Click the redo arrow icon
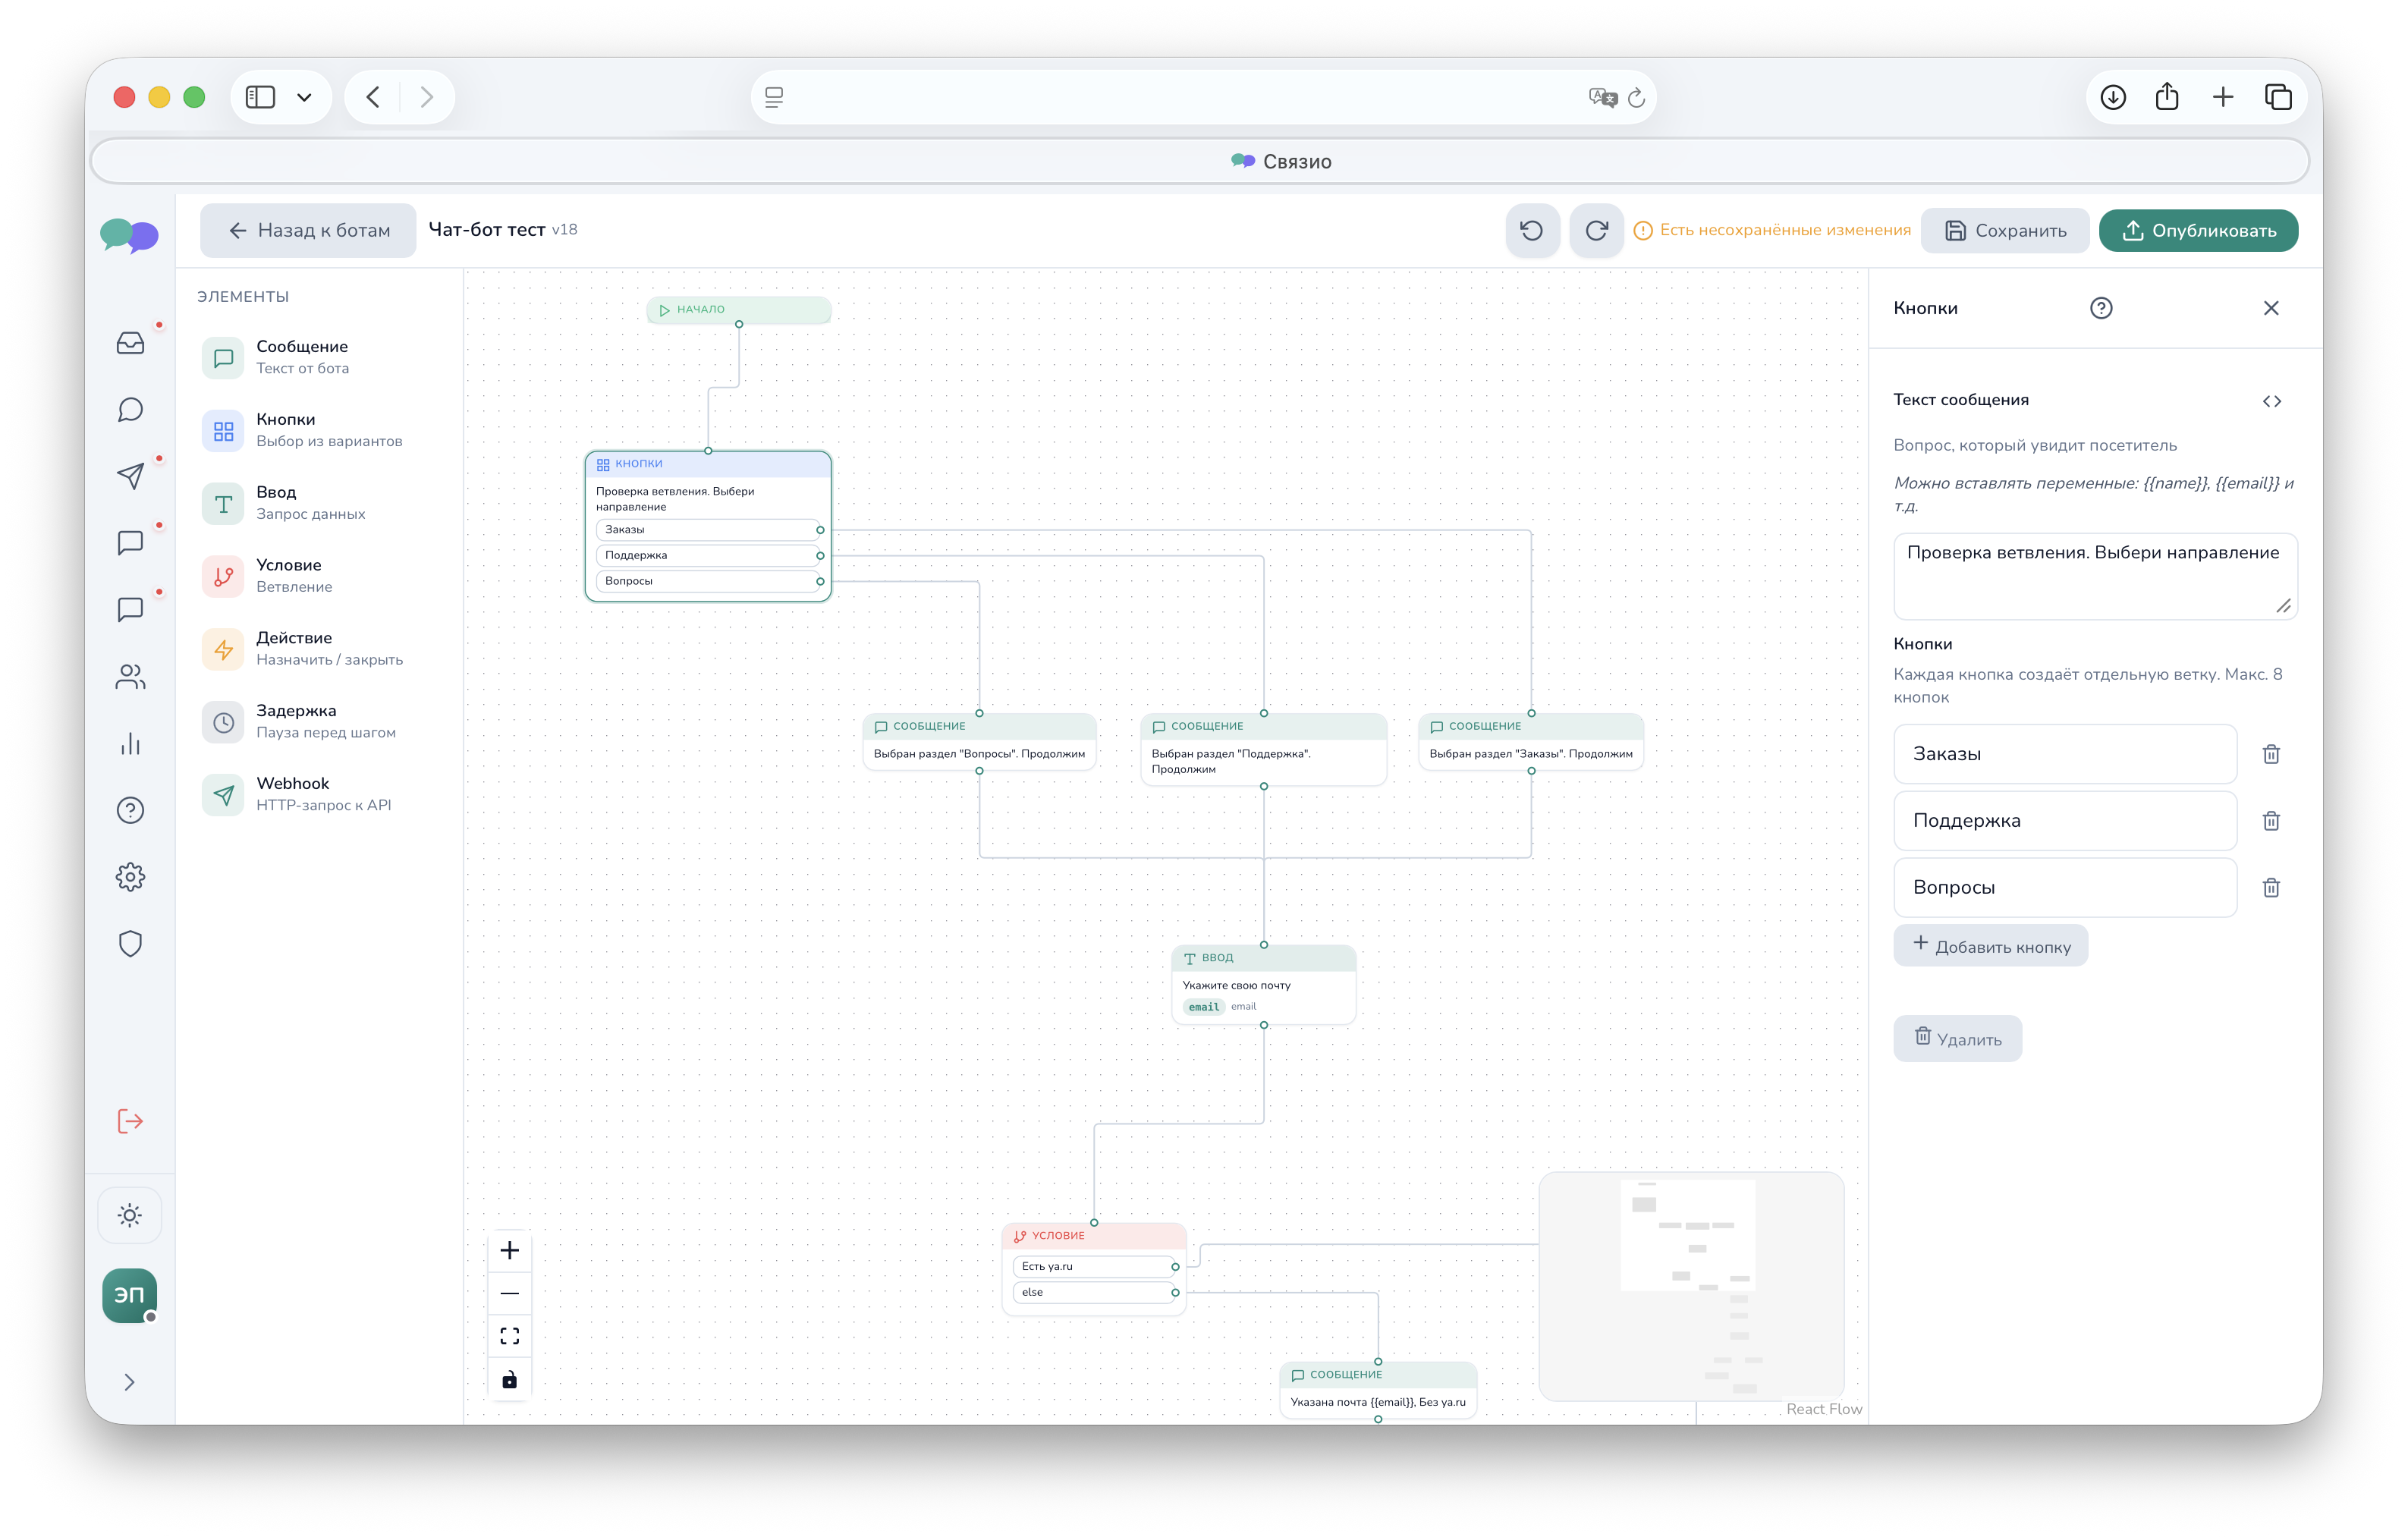Viewport: 2408px width, 1537px height. [x=1596, y=230]
